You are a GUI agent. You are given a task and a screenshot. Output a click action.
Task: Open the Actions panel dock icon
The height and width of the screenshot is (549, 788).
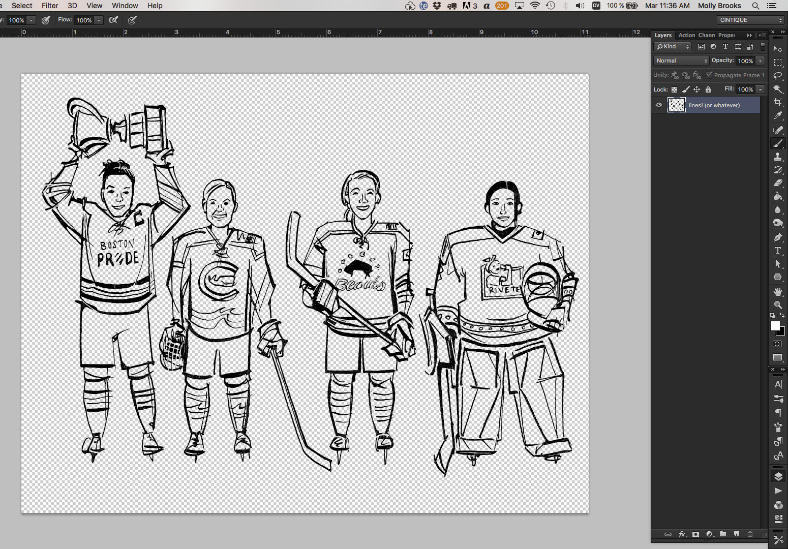[778, 491]
